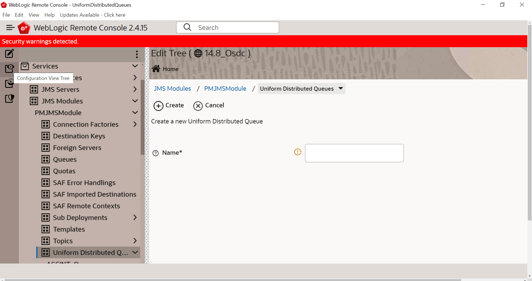532x281 pixels.
Task: Open the Help menu
Action: pyautogui.click(x=50, y=15)
